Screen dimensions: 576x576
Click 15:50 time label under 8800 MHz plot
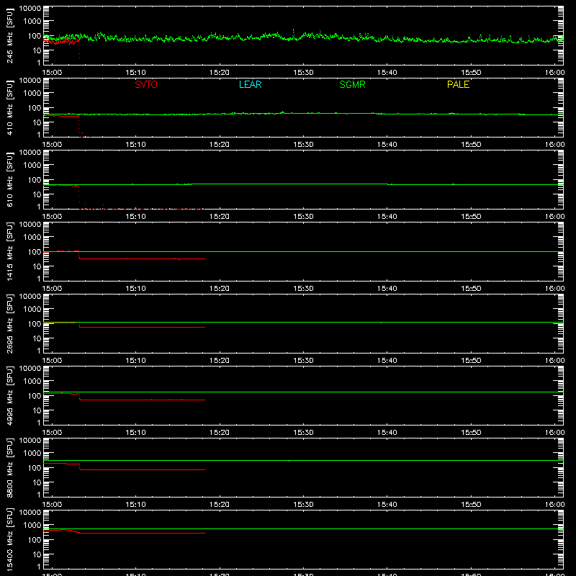click(471, 505)
